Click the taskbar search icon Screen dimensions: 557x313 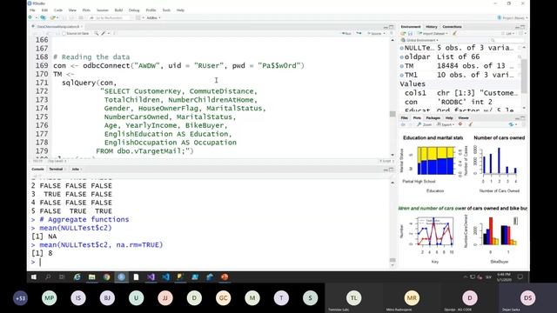tap(48, 277)
